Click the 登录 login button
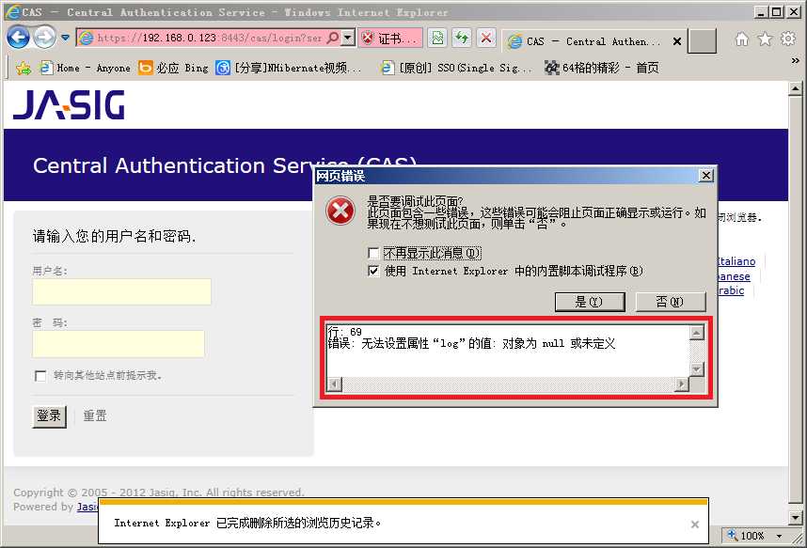Viewport: 807px width, 548px height. [50, 415]
